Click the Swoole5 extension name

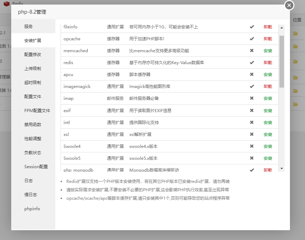(x=72, y=158)
